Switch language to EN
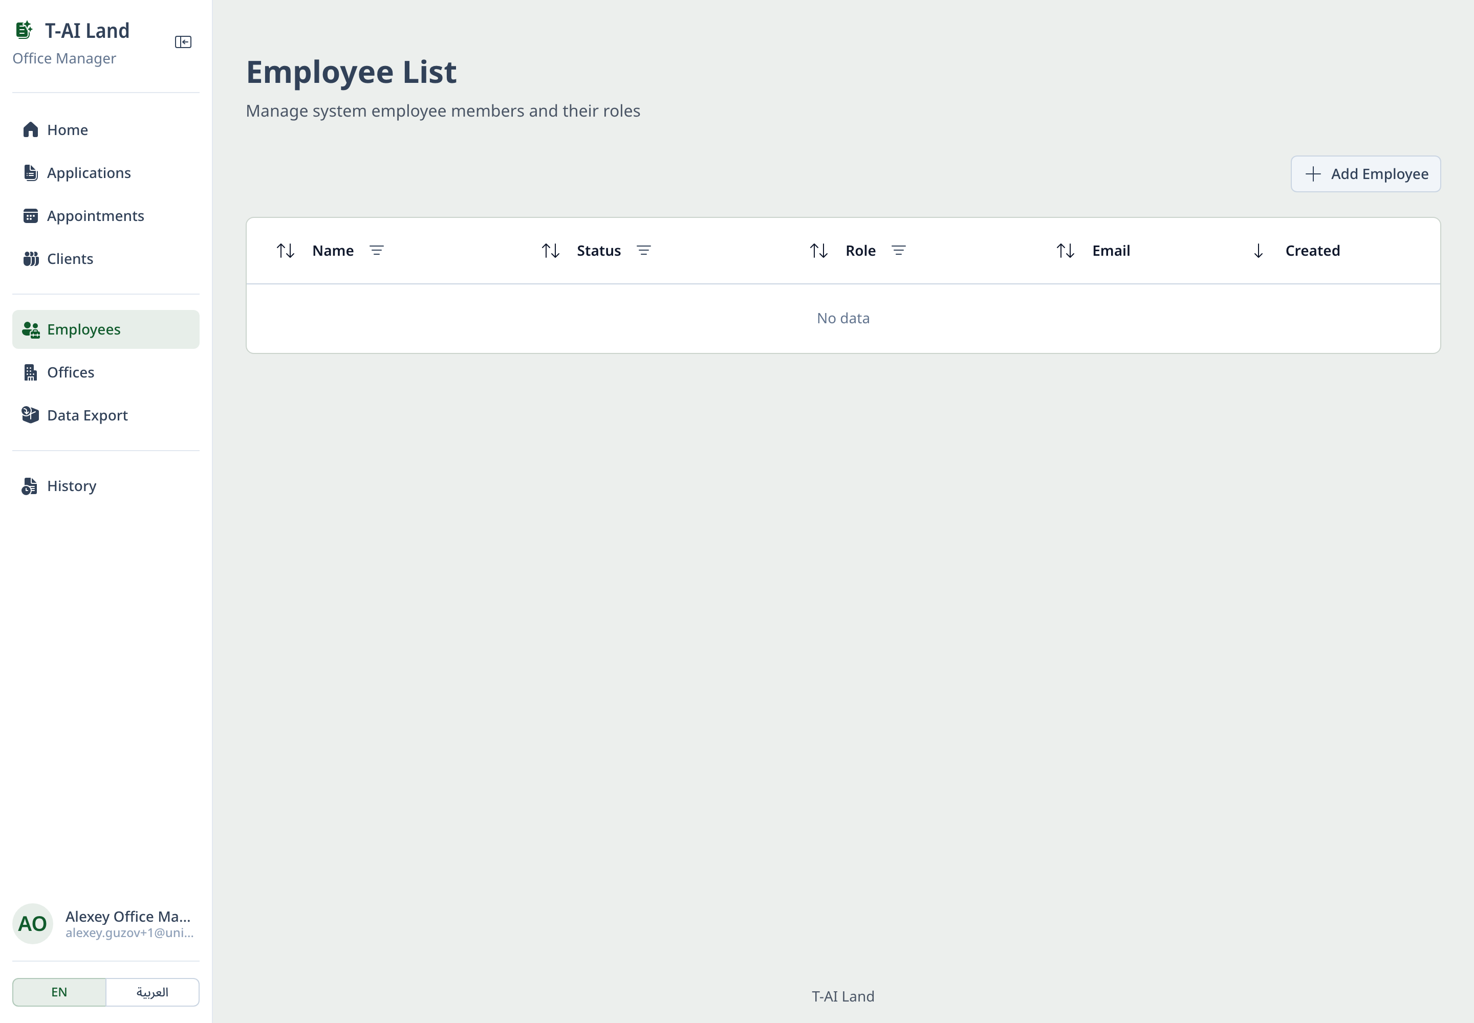This screenshot has width=1474, height=1023. (59, 992)
